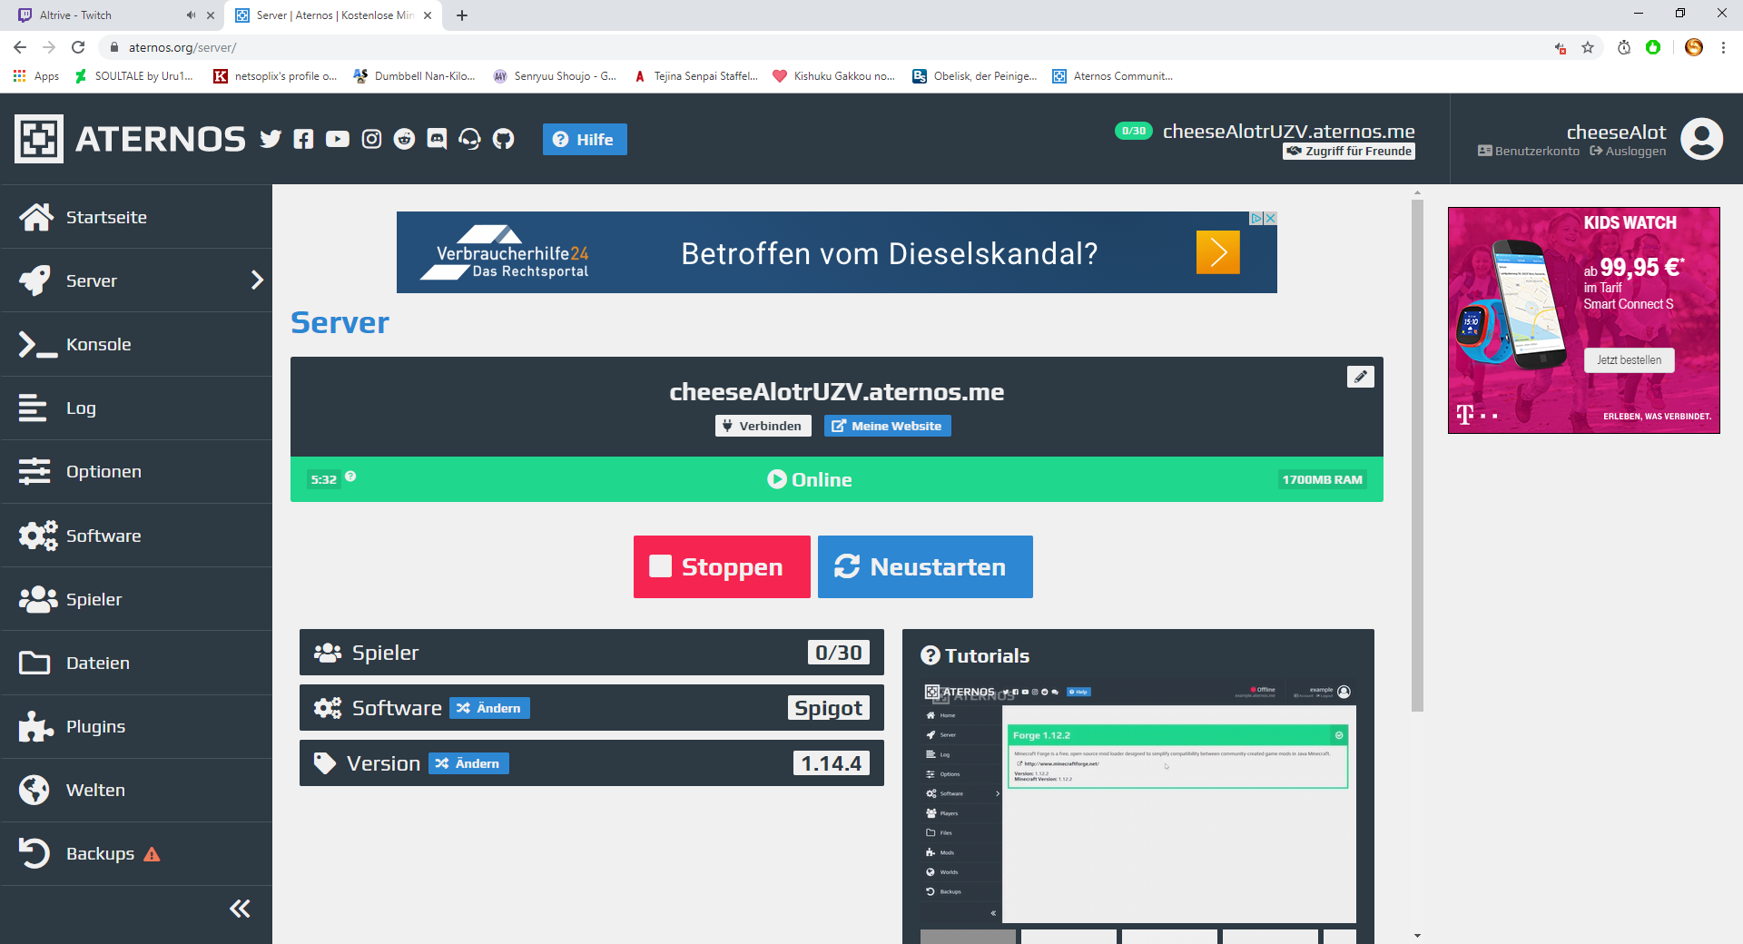Open Plugins in the sidebar

click(x=136, y=726)
